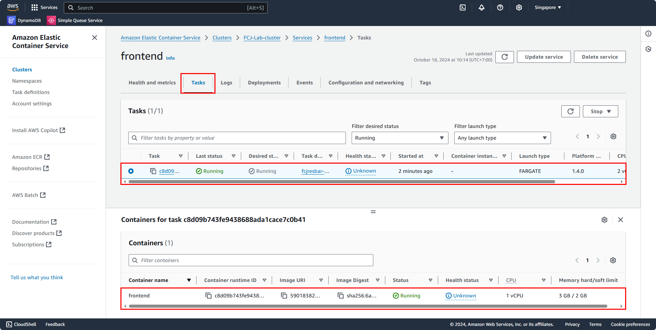Open frontend Info link

(x=170, y=58)
